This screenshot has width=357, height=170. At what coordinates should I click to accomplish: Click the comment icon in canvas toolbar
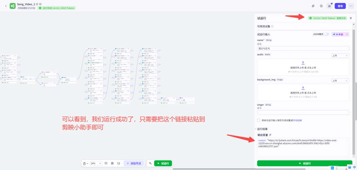pos(106,163)
